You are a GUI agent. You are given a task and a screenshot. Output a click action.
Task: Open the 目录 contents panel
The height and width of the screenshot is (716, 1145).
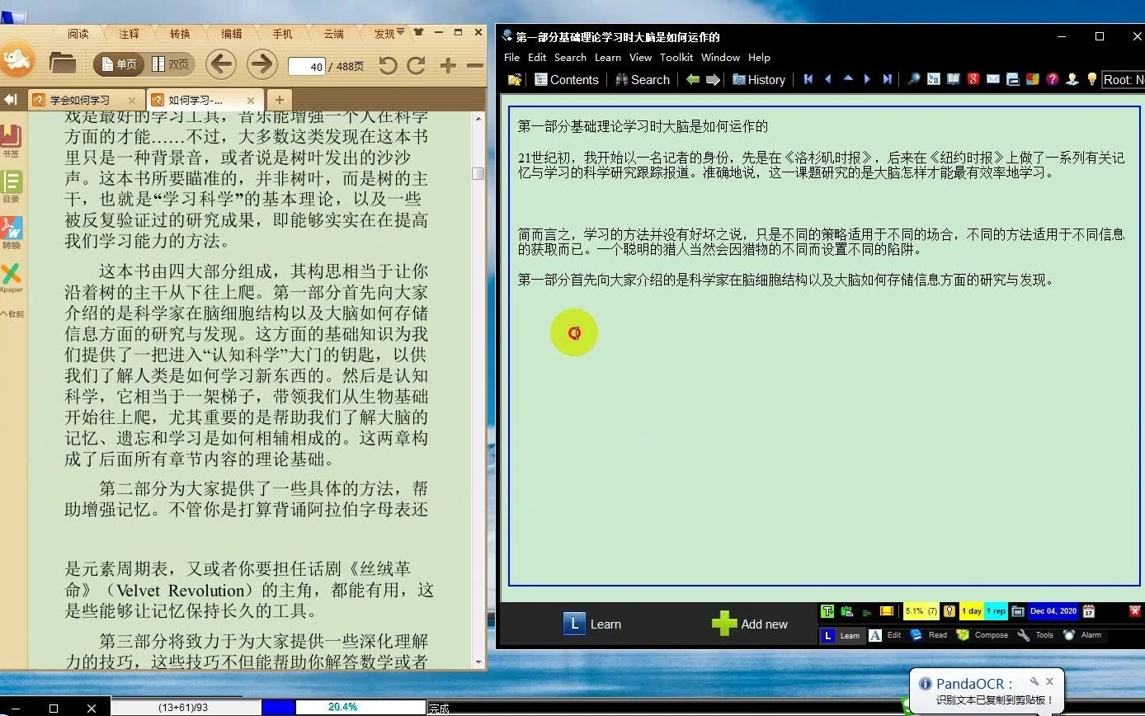[12, 186]
